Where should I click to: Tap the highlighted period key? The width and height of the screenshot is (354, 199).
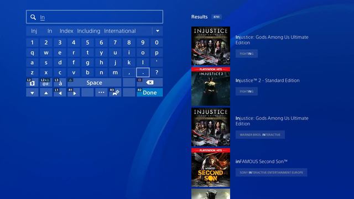pos(143,72)
